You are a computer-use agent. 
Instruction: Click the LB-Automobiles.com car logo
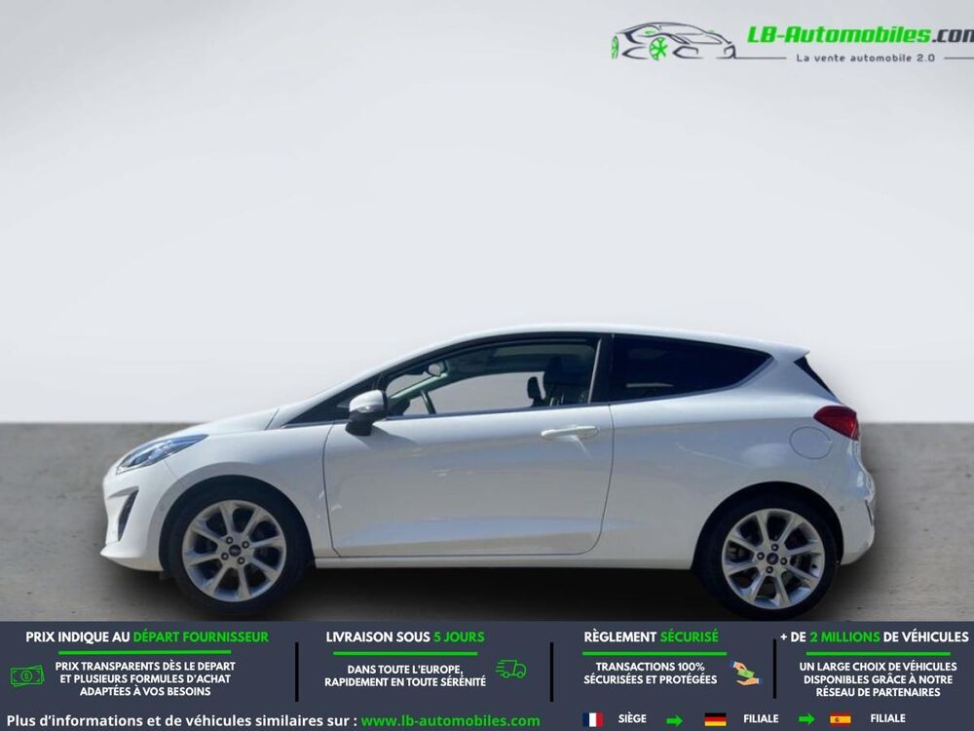click(673, 42)
